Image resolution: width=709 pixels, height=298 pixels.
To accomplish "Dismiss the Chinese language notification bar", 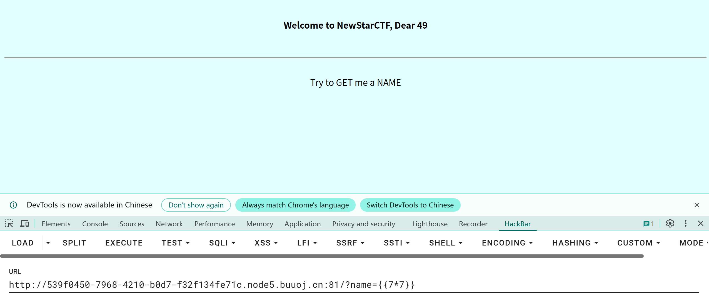I will coord(697,205).
